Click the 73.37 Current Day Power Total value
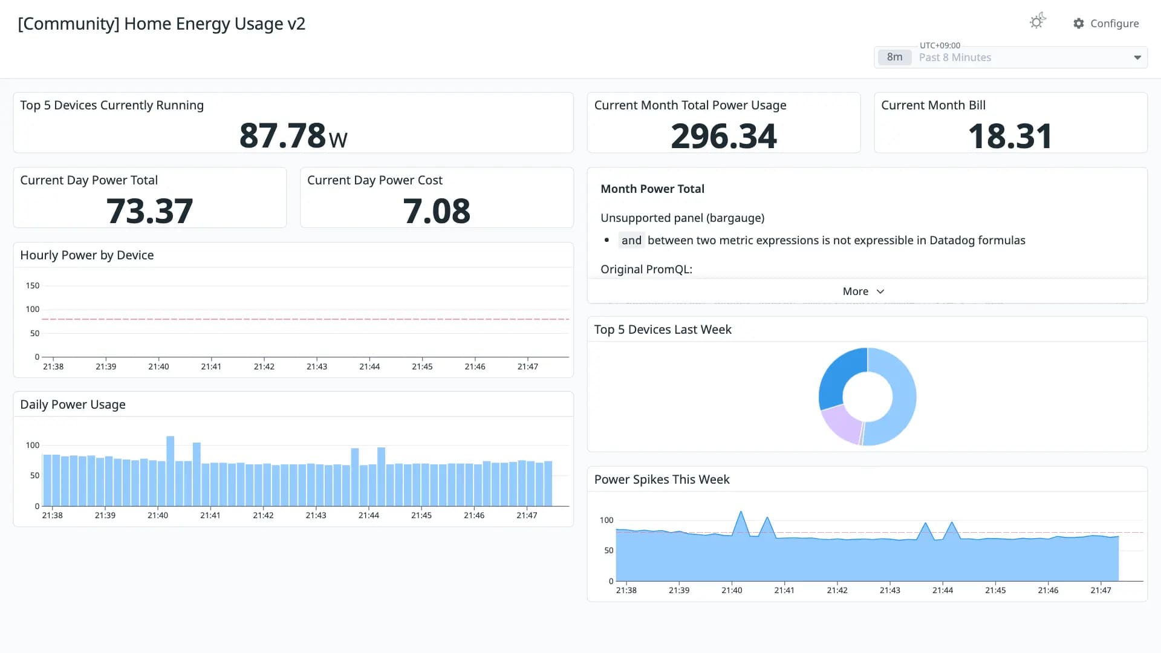Screen dimensions: 1161x653 (x=150, y=211)
